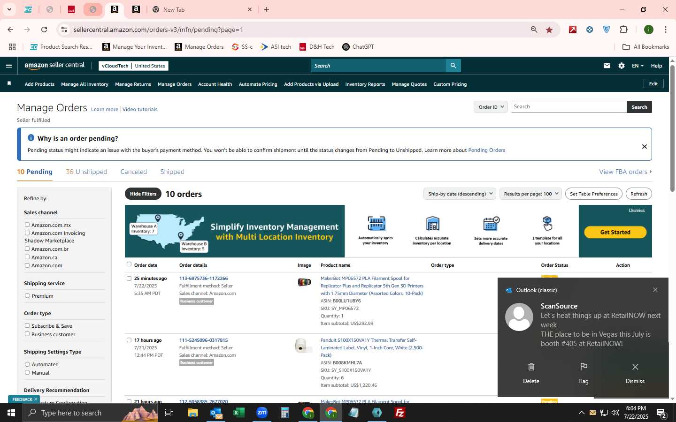Image resolution: width=676 pixels, height=422 pixels.
Task: Click the browser back arrow
Action: 10,30
